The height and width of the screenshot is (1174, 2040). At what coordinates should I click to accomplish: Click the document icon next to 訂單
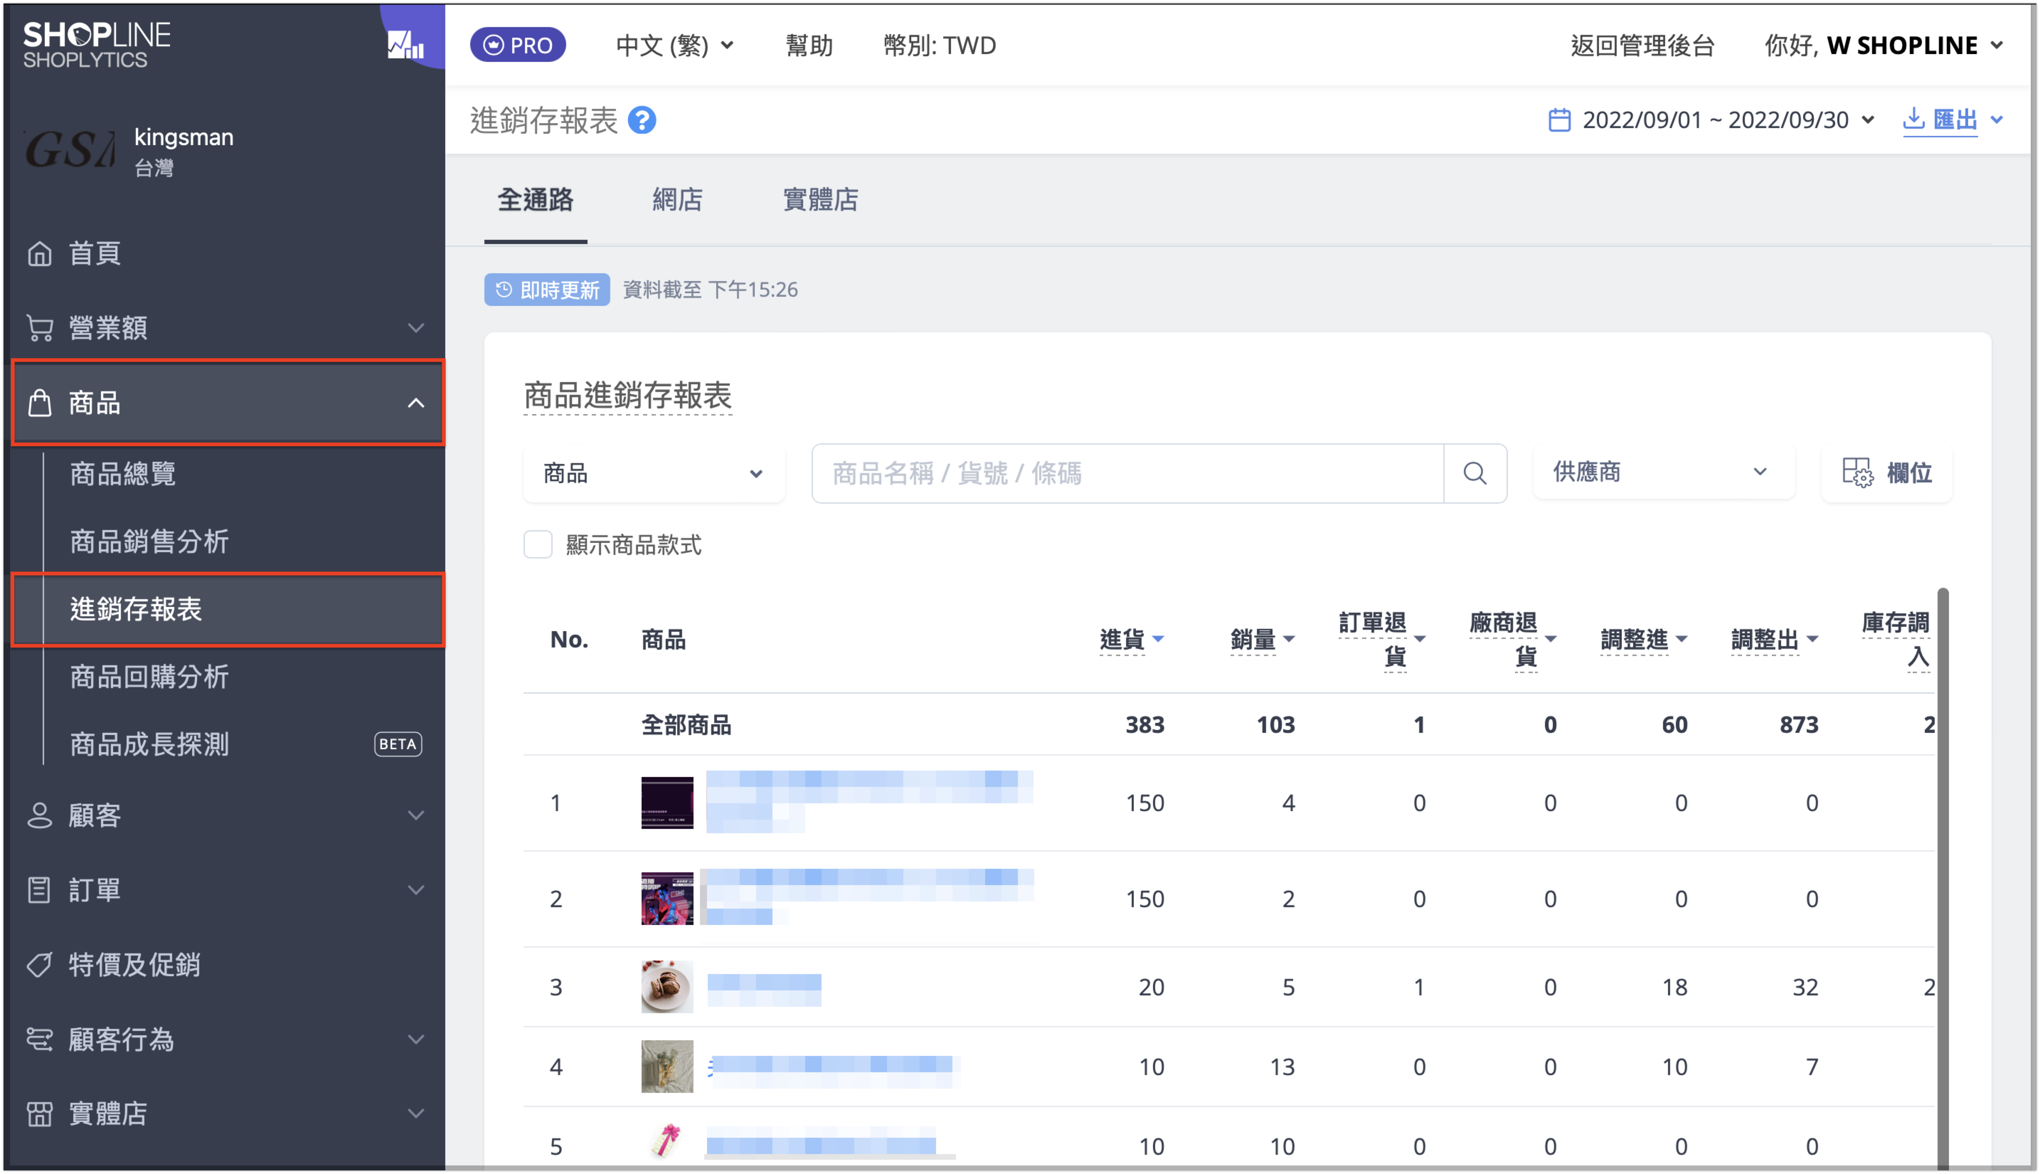click(39, 890)
